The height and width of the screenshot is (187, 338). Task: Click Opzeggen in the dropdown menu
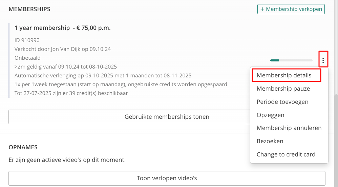coord(270,115)
